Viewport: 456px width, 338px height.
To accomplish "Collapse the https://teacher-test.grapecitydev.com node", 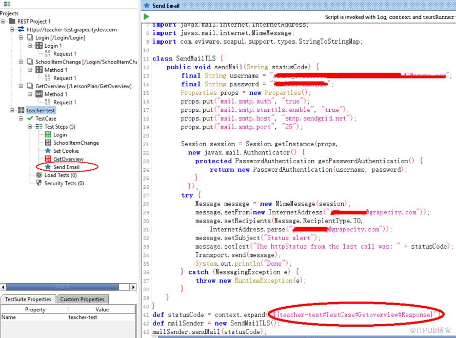I will pos(12,29).
